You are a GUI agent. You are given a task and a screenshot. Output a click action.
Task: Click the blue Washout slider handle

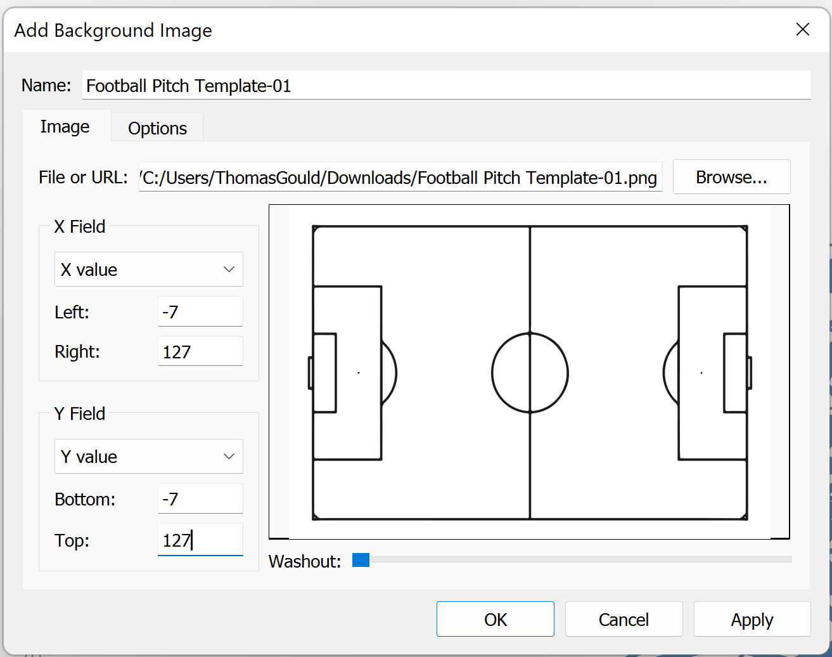tap(361, 560)
